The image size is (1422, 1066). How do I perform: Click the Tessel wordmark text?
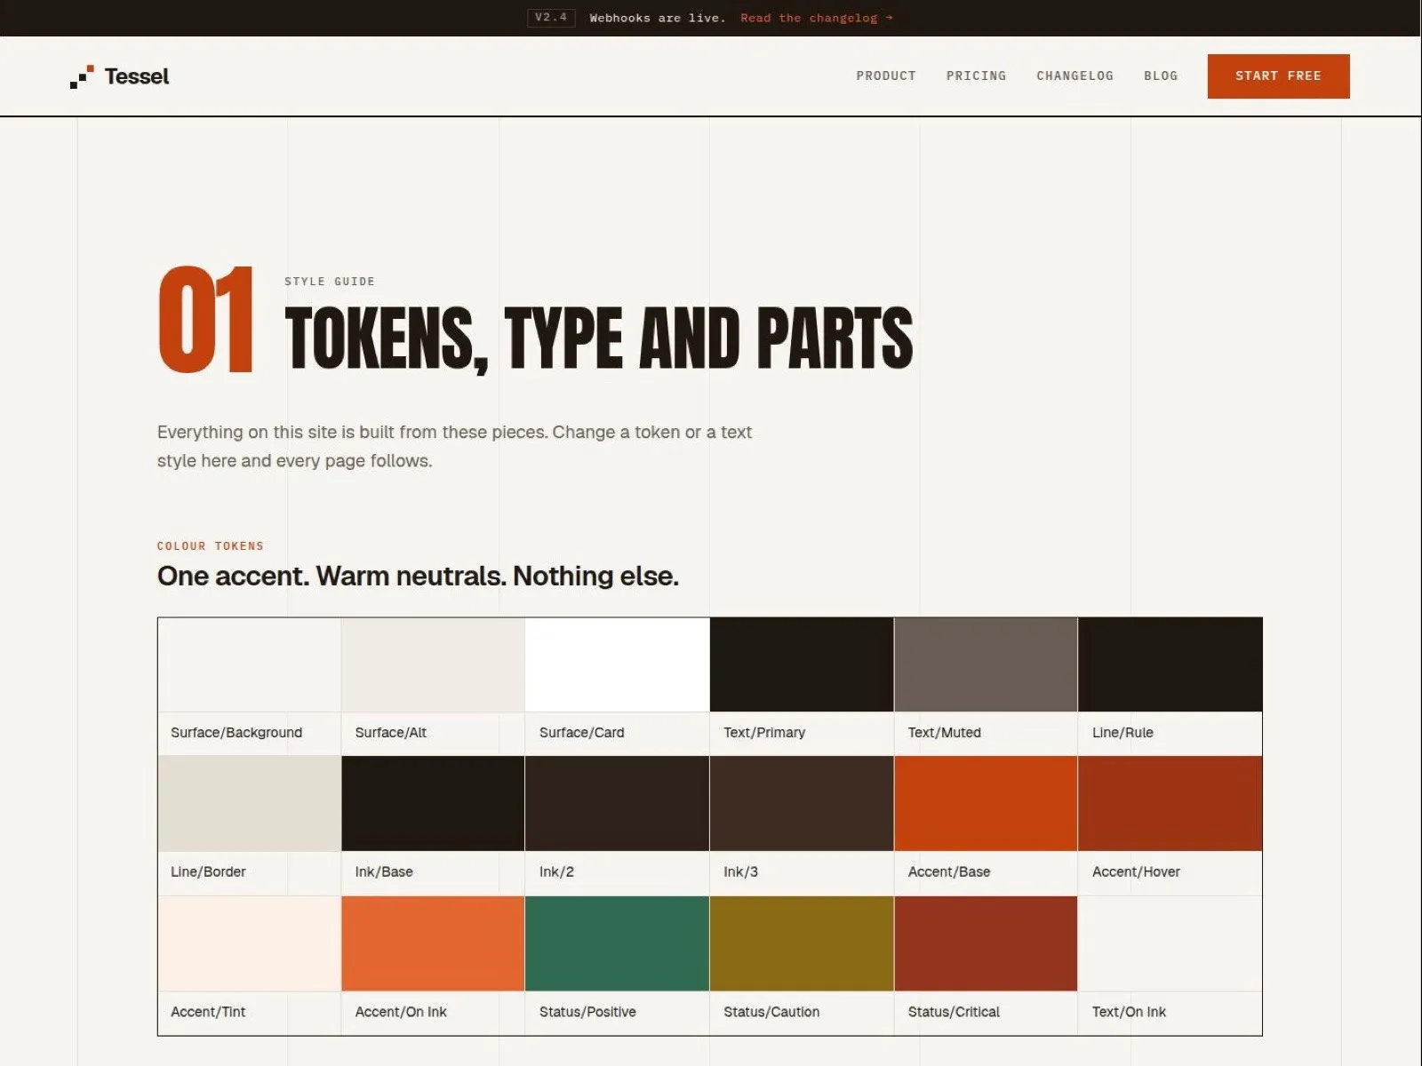coord(137,76)
